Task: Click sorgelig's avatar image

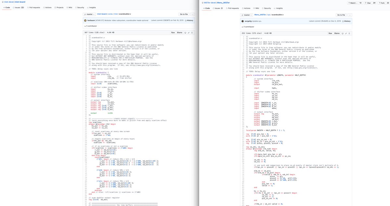Action: pyautogui.click(x=242, y=21)
